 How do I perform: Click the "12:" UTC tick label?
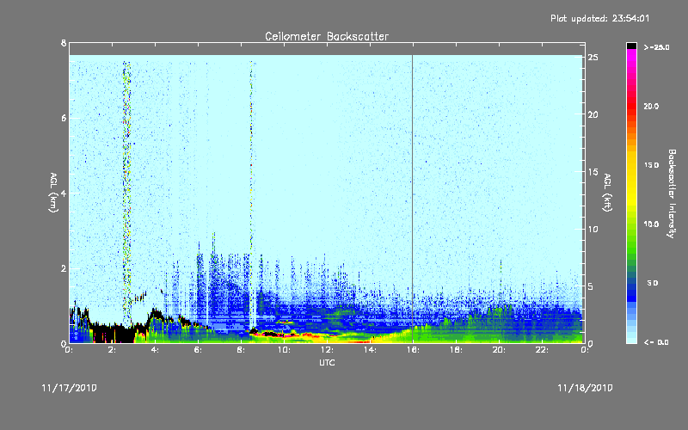328,350
